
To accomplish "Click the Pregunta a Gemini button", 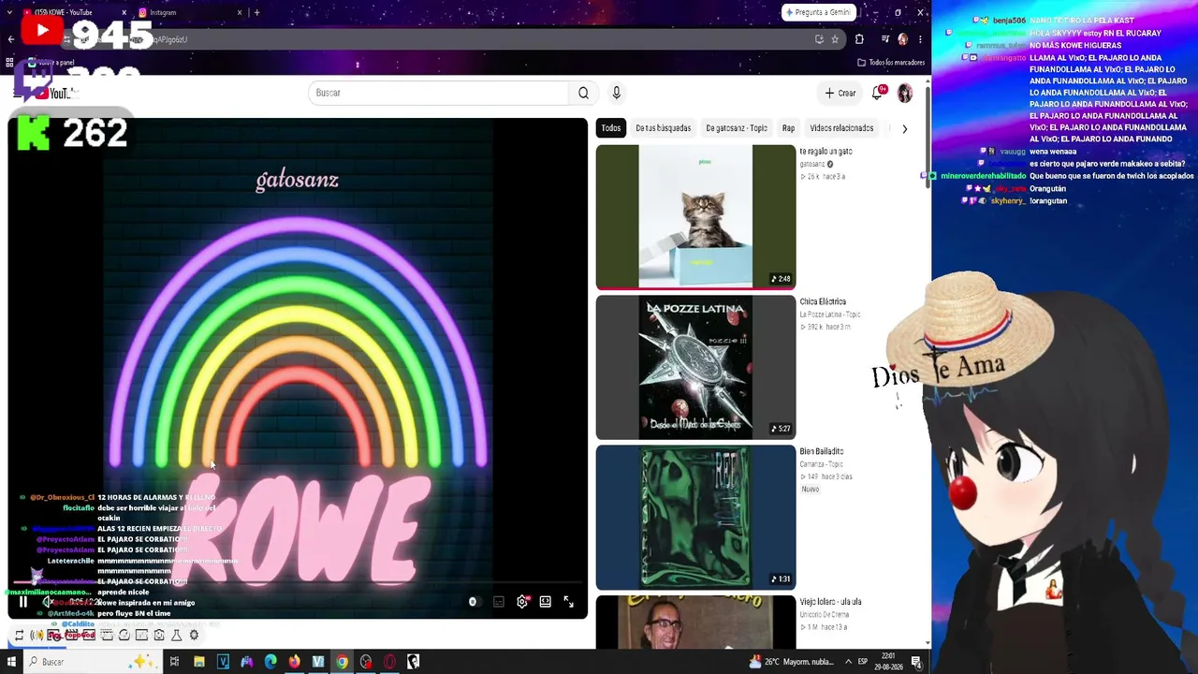I will 819,12.
